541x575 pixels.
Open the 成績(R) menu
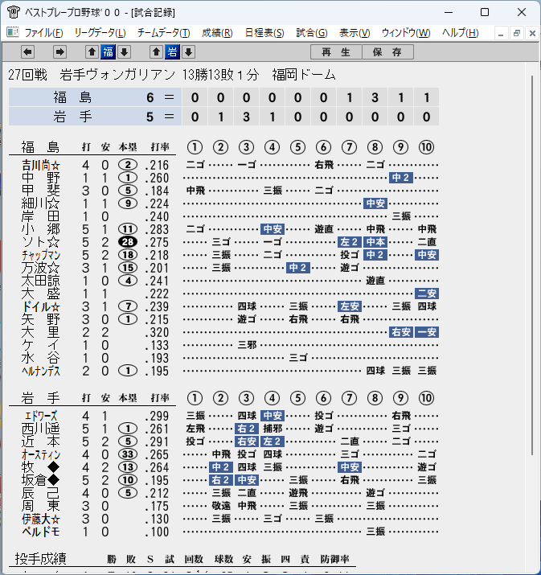click(217, 33)
